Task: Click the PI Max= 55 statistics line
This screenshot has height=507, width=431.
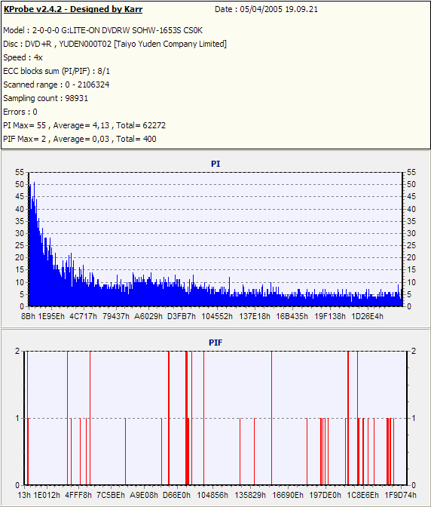Action: (x=84, y=125)
